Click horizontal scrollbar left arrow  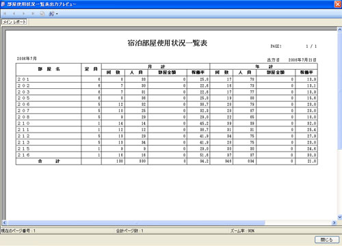tap(4, 223)
